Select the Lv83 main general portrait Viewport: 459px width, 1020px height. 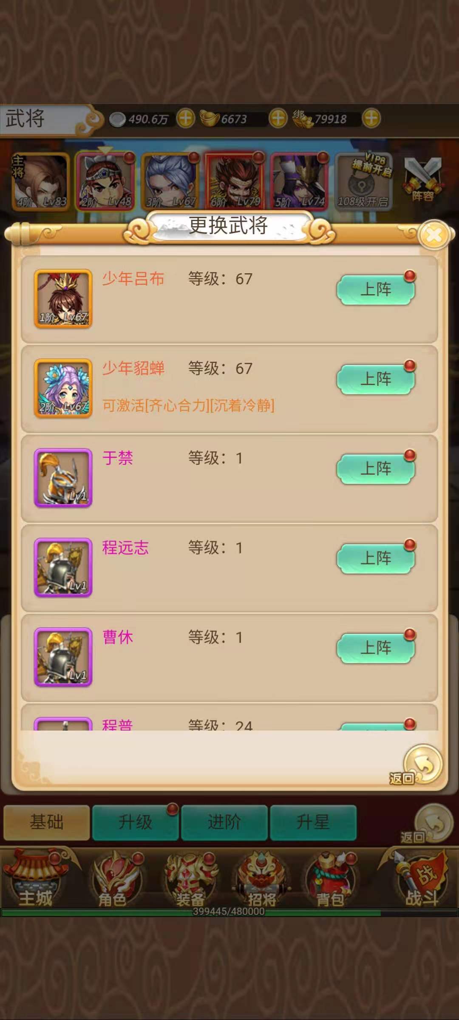40,181
